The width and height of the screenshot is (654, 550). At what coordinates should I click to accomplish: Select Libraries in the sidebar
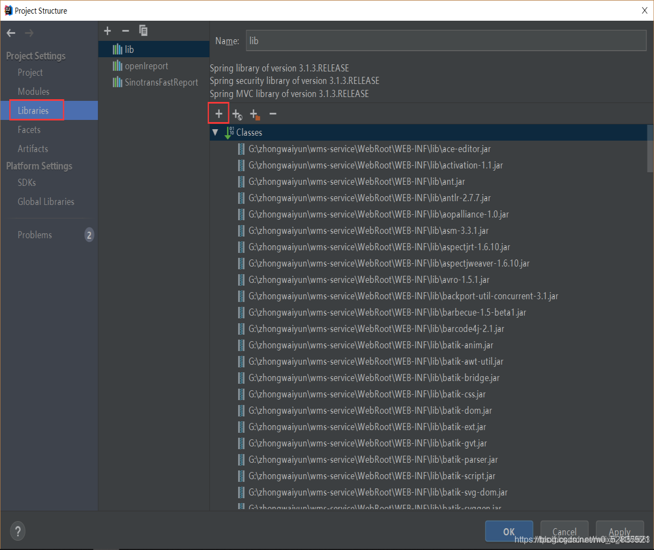[x=33, y=111]
